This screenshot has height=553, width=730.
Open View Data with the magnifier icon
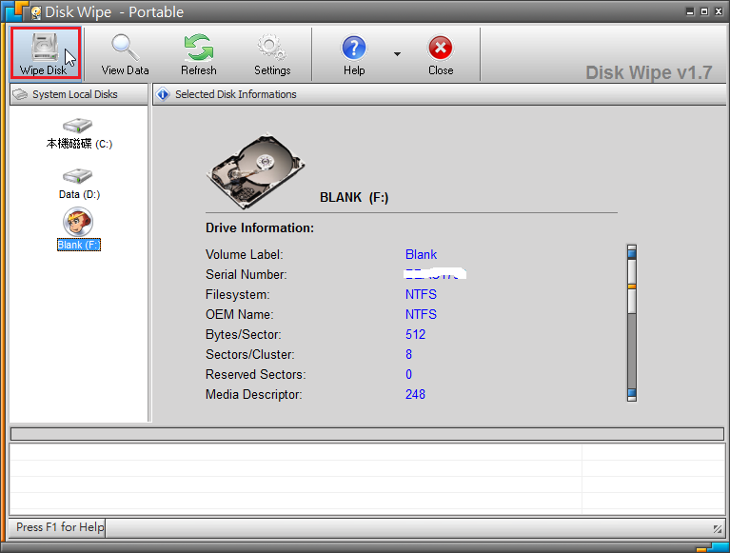pos(125,53)
